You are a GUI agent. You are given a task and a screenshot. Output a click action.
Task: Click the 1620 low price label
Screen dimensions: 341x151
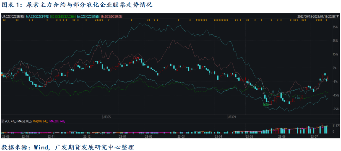[x=266, y=105]
